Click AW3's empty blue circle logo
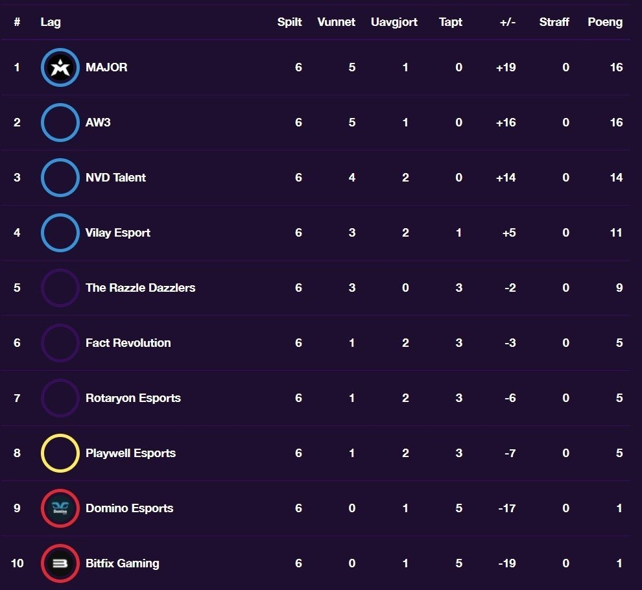The width and height of the screenshot is (642, 590). pyautogui.click(x=60, y=123)
